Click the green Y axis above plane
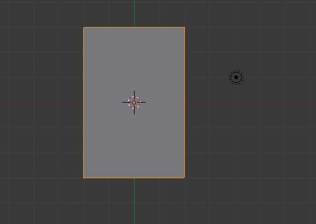 tap(134, 13)
